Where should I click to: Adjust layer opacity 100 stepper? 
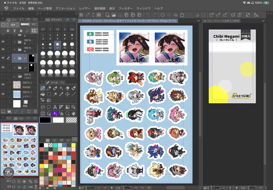pyautogui.click(x=37, y=24)
